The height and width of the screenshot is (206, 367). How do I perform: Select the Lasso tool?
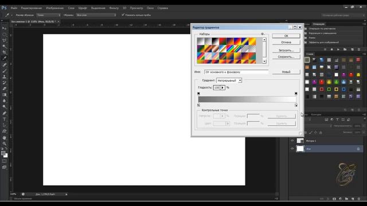(x=4, y=41)
